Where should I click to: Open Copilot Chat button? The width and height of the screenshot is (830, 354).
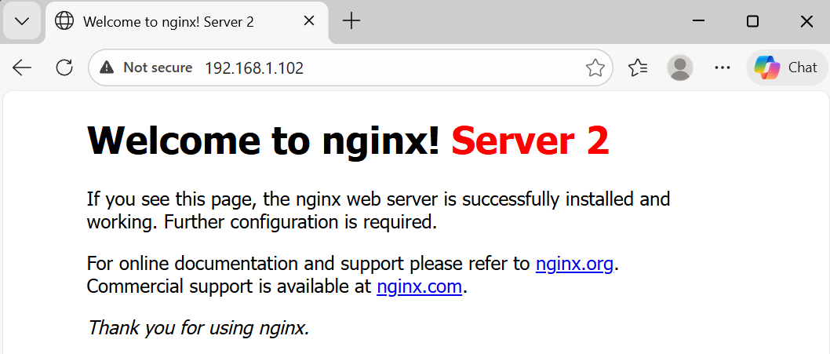tap(786, 68)
